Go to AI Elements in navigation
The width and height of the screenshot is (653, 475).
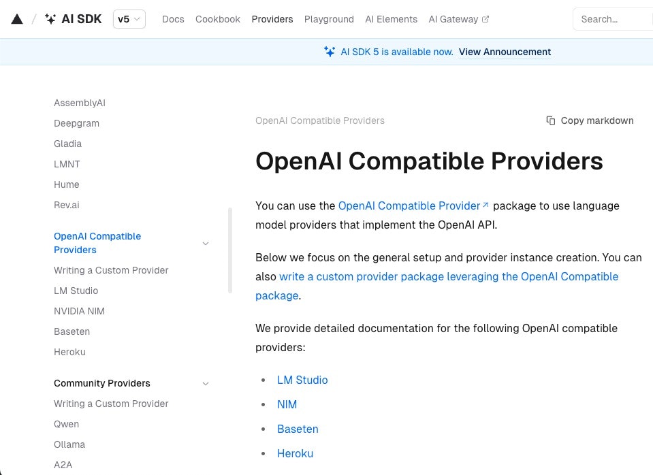click(x=391, y=19)
